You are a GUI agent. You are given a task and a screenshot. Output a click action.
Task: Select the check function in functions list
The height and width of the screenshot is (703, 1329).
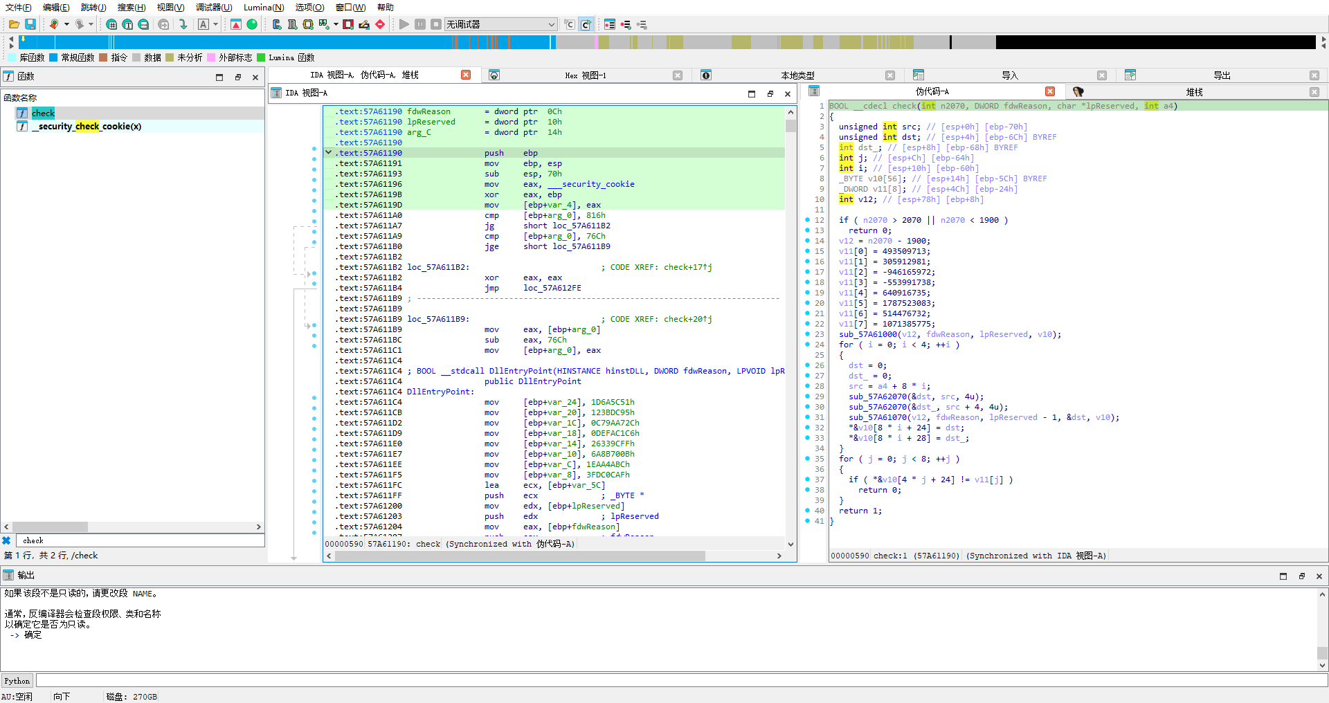point(43,113)
